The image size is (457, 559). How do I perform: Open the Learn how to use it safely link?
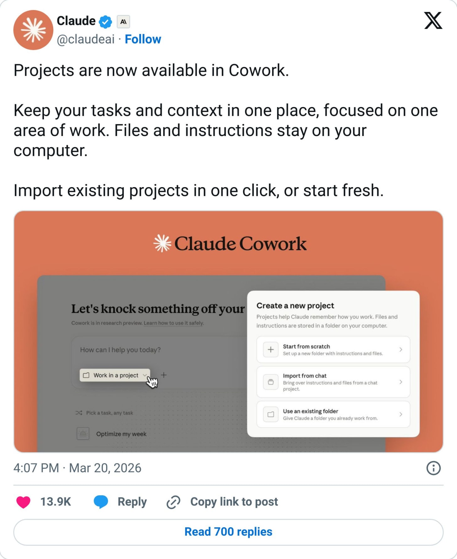click(x=173, y=323)
